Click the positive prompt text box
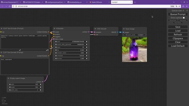 coord(25,42)
